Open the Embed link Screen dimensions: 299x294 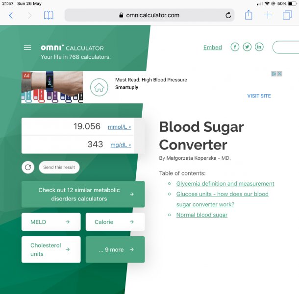point(212,47)
